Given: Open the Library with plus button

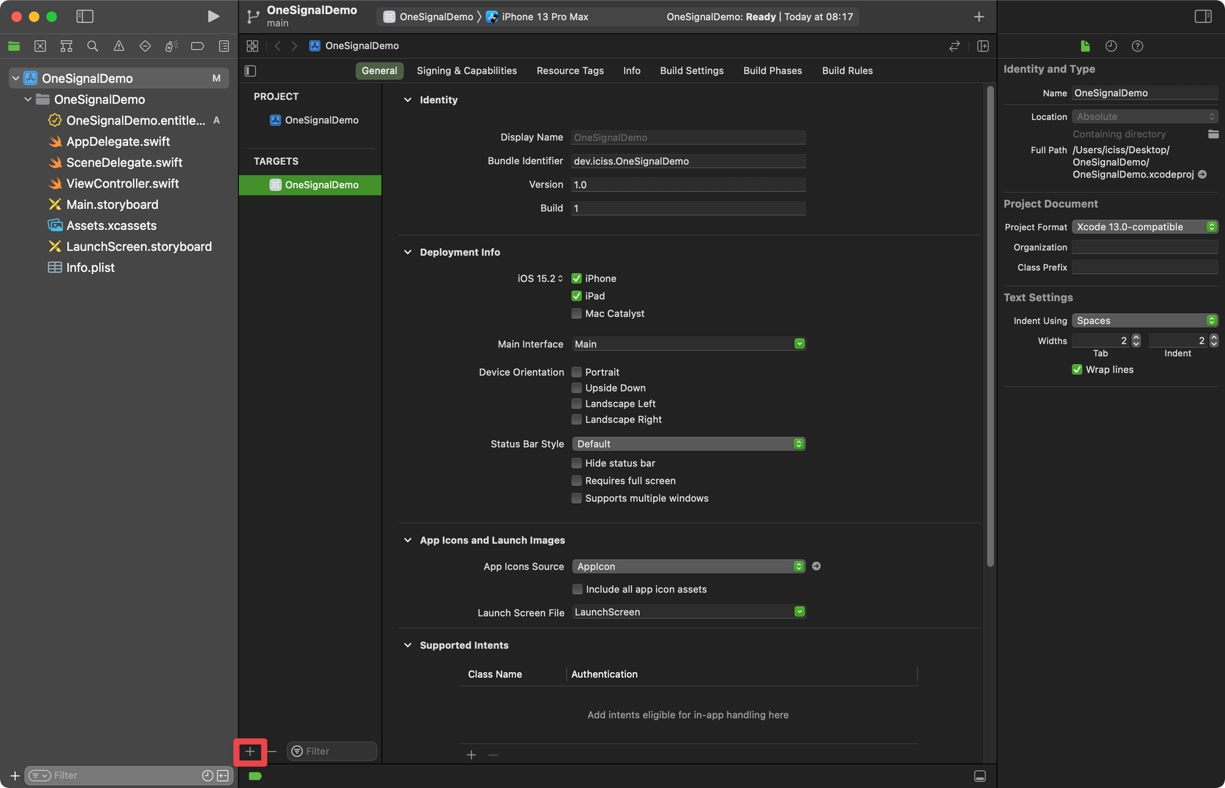Looking at the screenshot, I should pos(979,17).
